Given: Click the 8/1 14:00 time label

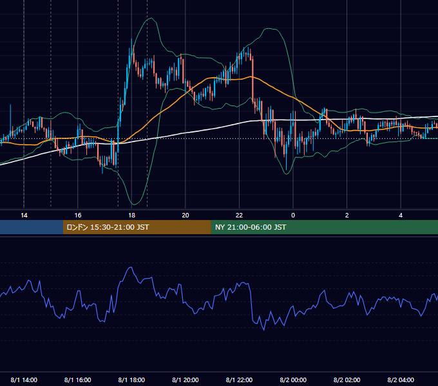Looking at the screenshot, I should pos(24,380).
